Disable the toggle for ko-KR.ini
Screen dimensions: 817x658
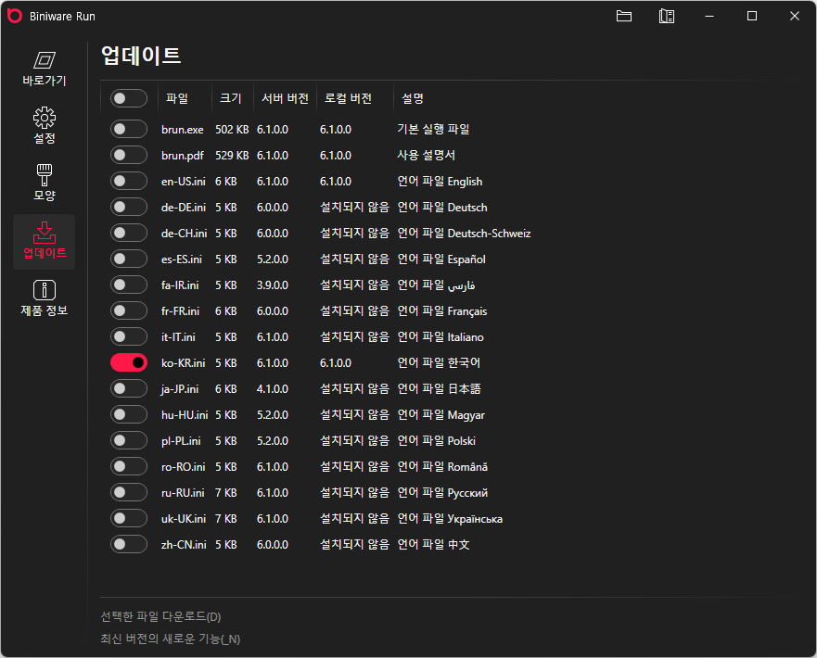point(129,363)
